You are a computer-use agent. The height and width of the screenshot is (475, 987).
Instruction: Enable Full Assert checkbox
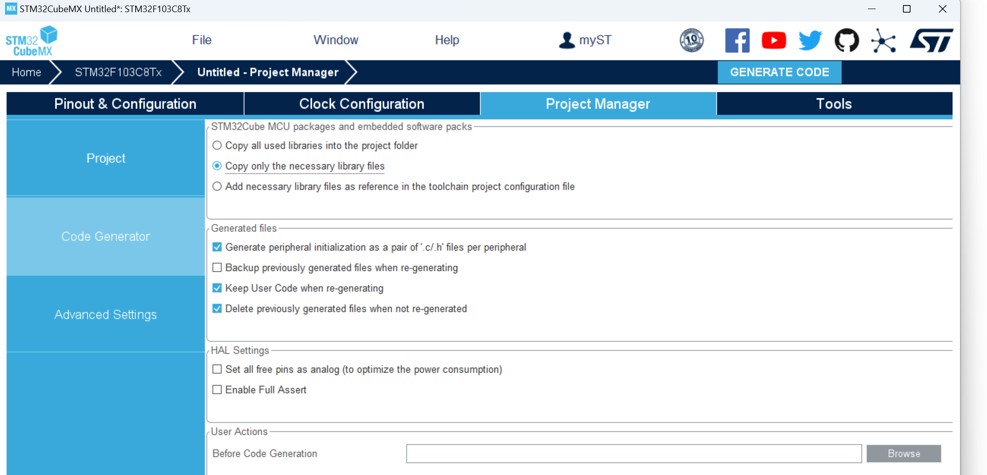tap(217, 390)
